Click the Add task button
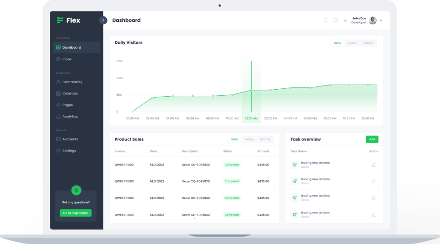Screen dimensions: 440x244 [x=372, y=139]
